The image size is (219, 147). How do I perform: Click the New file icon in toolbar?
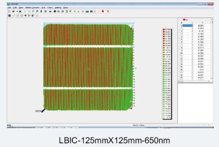click(x=9, y=11)
